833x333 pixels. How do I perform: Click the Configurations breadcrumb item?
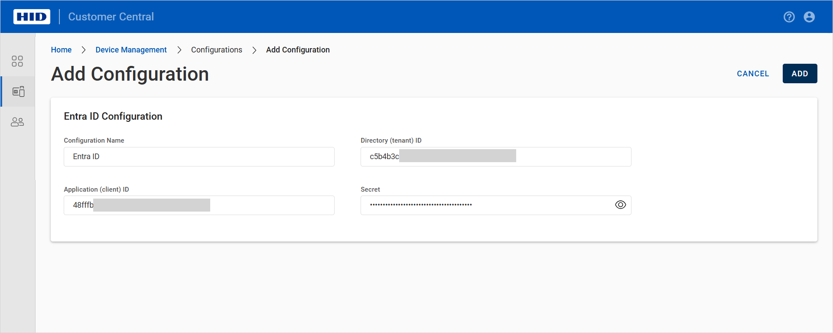click(x=216, y=50)
